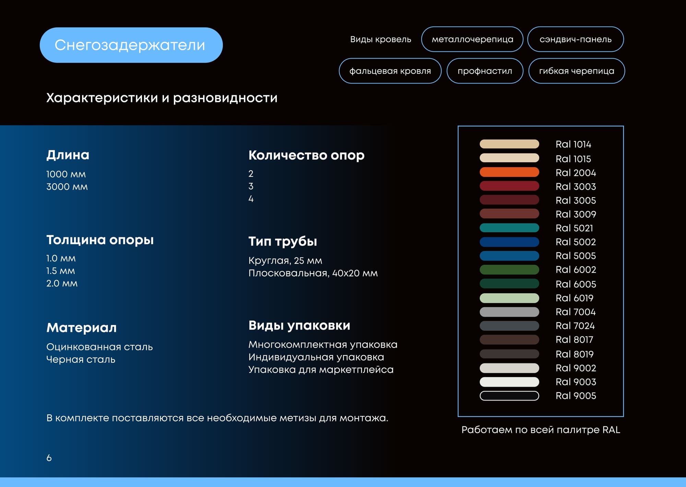
Task: Select the сэндвич-панель roof type tag
Action: (x=575, y=39)
